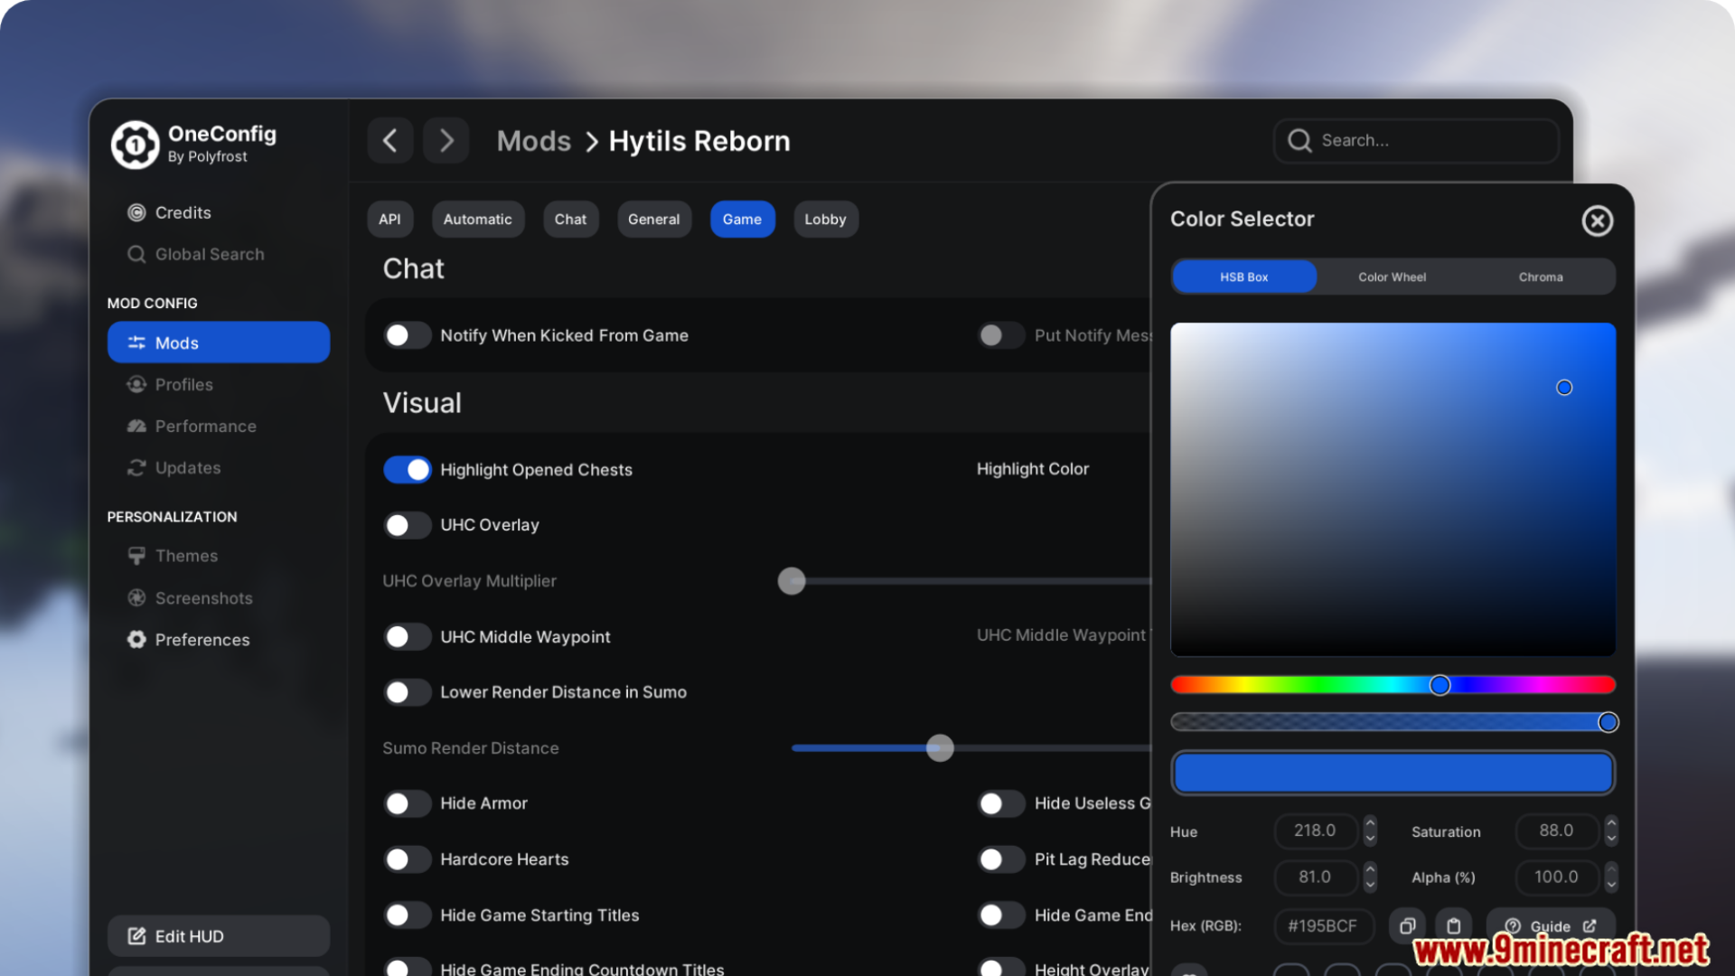1735x976 pixels.
Task: Enable Hide Armor
Action: tap(407, 803)
